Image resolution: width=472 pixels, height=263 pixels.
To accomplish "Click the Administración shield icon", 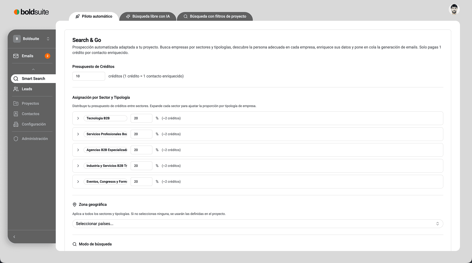I will [x=16, y=139].
